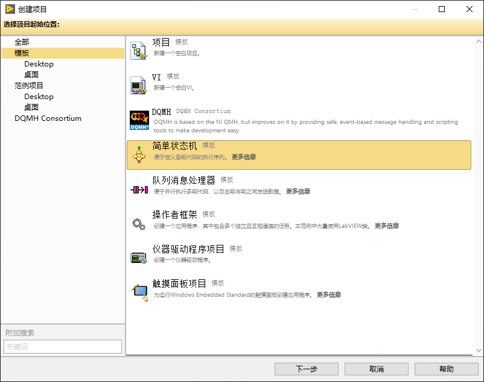This screenshot has width=484, height=382.
Task: Close the 创建项目 dialog
Action: tap(470, 9)
